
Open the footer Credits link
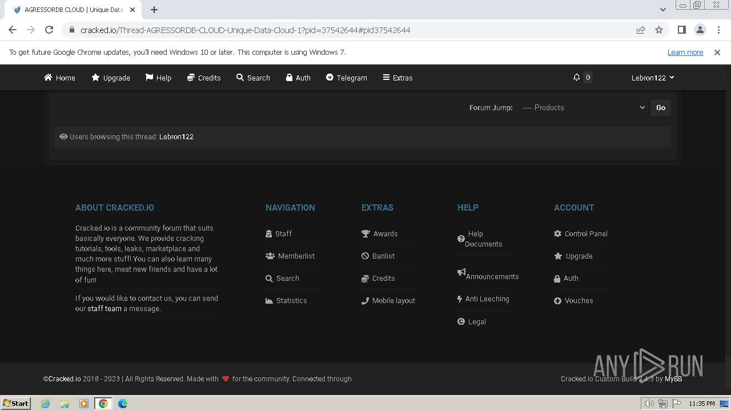point(378,278)
